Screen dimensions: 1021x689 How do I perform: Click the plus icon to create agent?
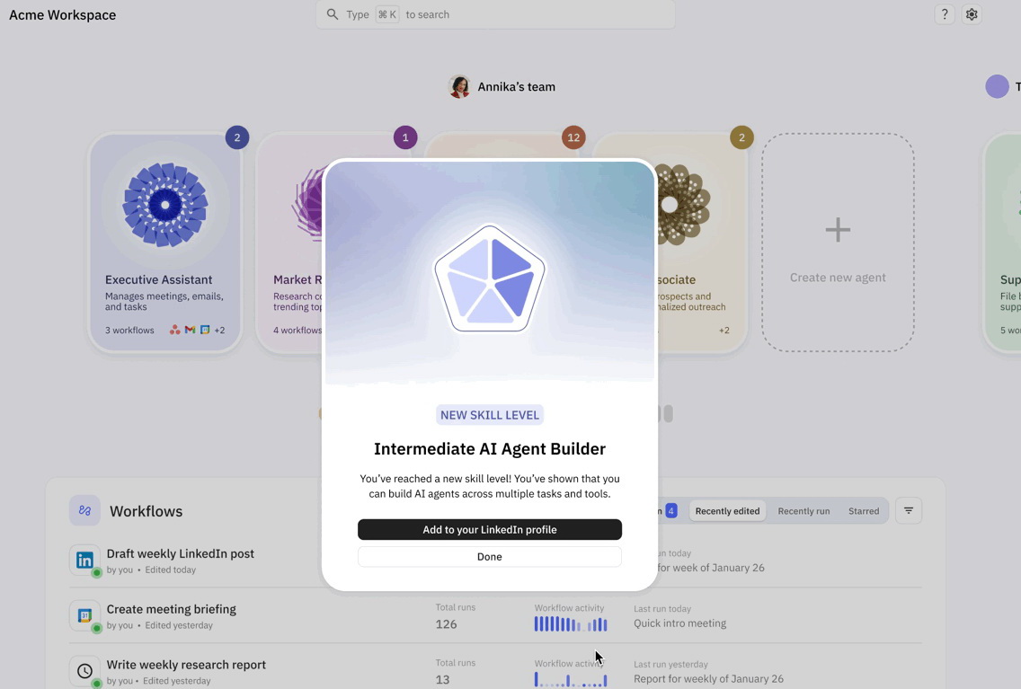(838, 230)
